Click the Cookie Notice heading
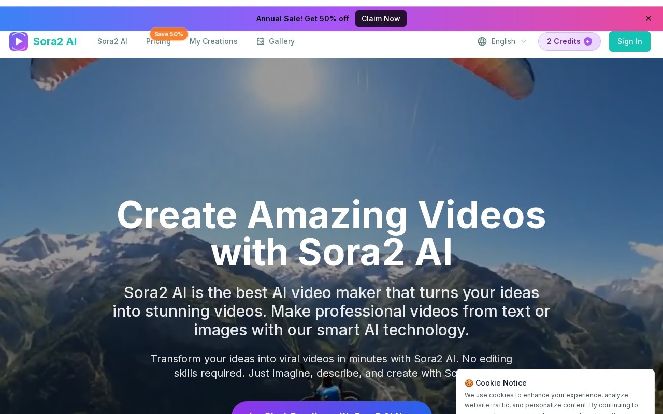 501,383
